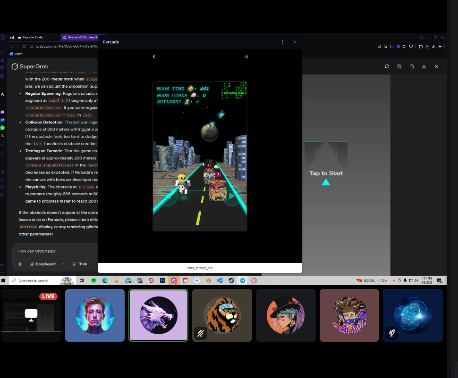Open preview version history clock icon

399,66
